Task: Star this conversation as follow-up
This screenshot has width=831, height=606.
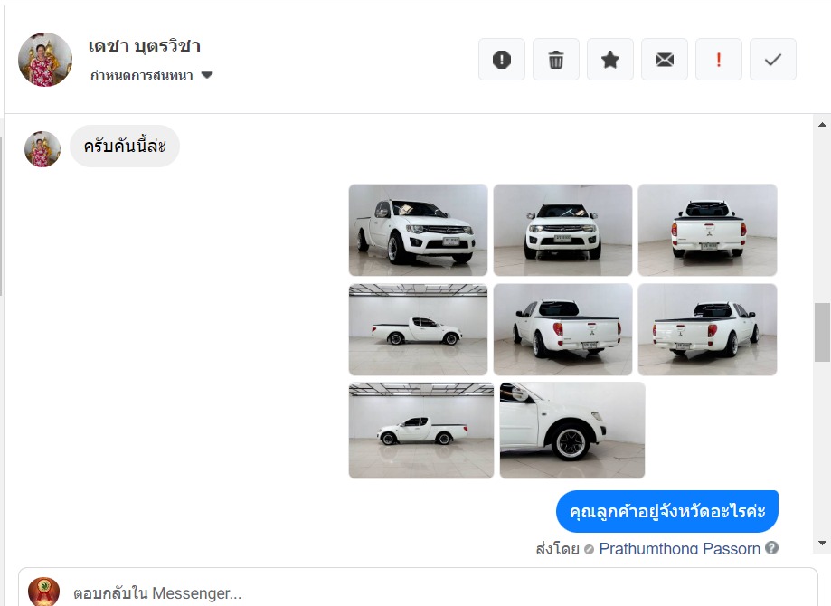Action: pos(610,60)
